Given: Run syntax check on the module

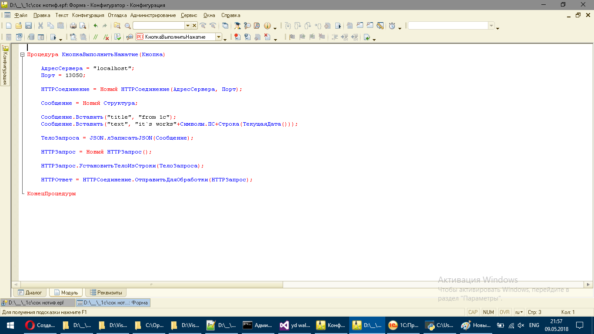Looking at the screenshot, I should tap(117, 37).
